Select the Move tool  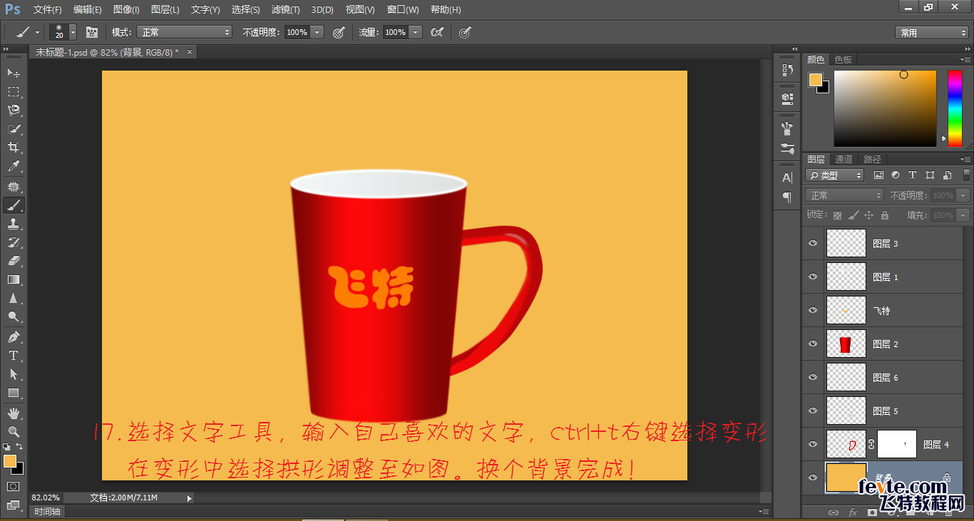coord(14,73)
